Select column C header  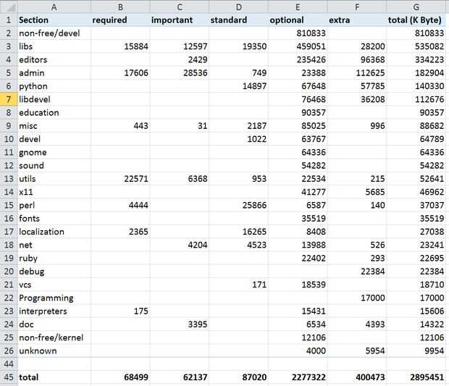coord(180,7)
